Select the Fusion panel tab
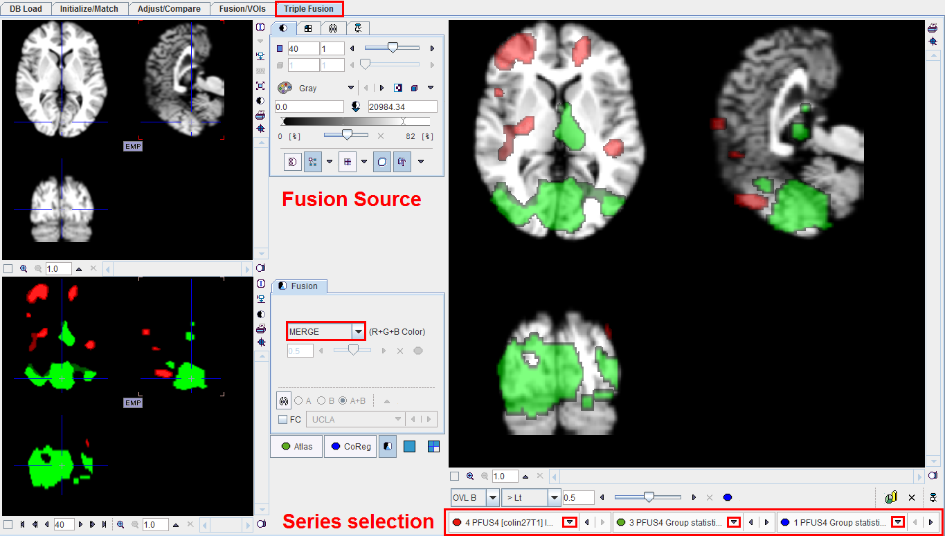Screen dimensions: 945x536 298,286
